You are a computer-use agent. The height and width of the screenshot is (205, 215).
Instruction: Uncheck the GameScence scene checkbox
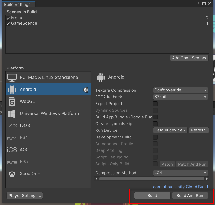[8, 24]
